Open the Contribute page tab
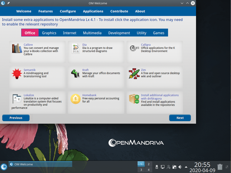 tap(119, 11)
